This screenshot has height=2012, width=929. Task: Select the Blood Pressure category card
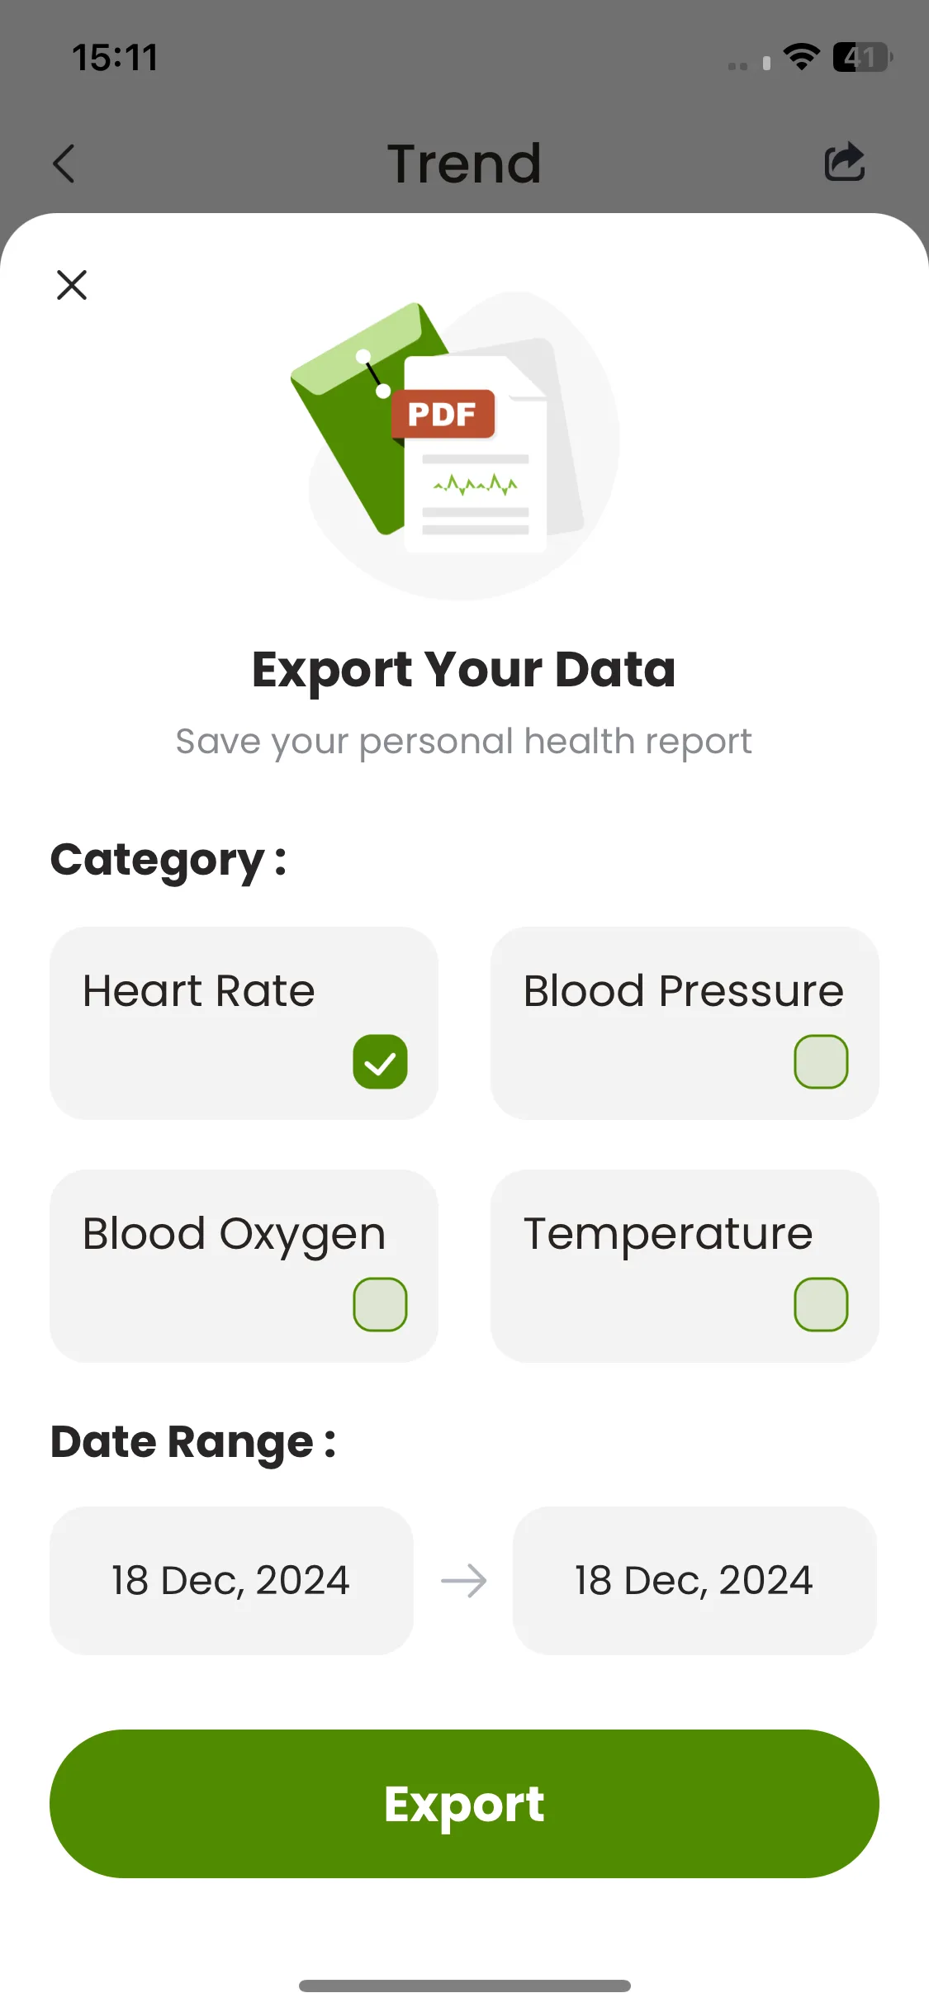(x=685, y=1023)
